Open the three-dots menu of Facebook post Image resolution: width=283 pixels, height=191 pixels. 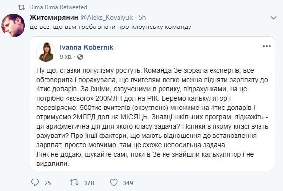point(267,46)
